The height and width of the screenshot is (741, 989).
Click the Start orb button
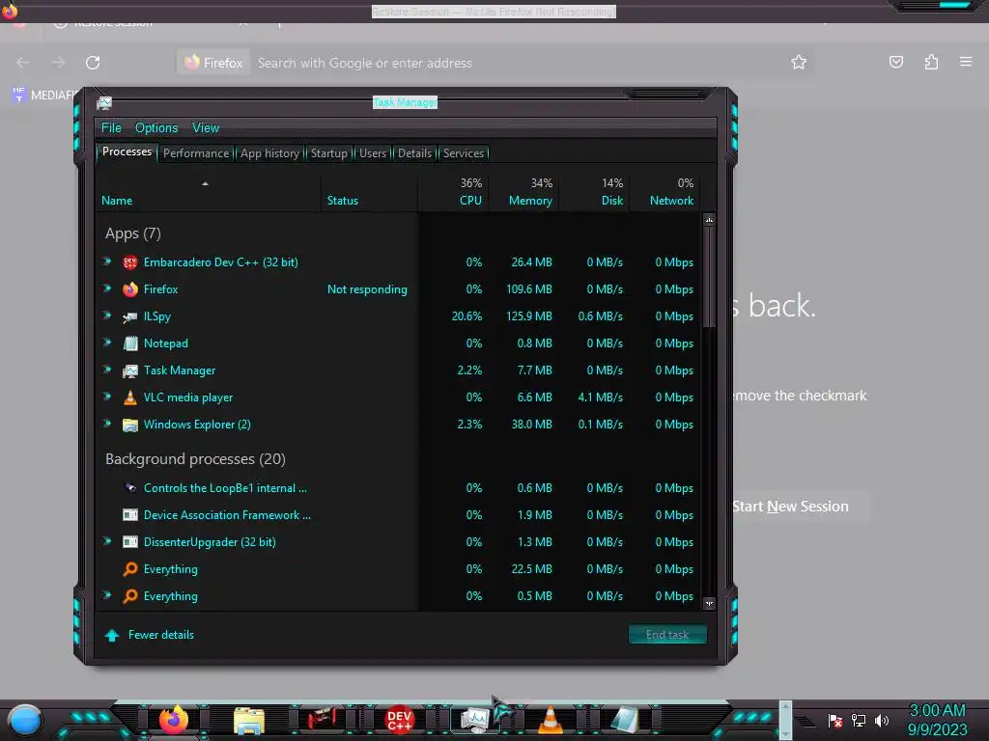24,720
